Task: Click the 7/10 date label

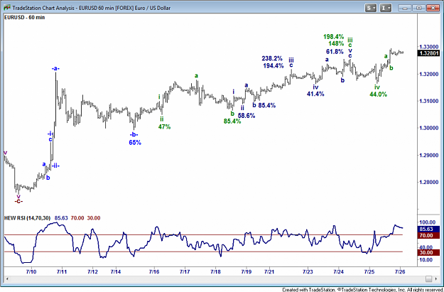Action: point(31,271)
